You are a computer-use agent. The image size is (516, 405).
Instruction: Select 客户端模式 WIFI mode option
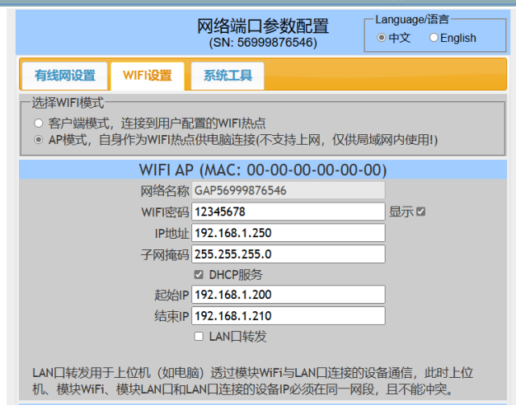coord(39,123)
